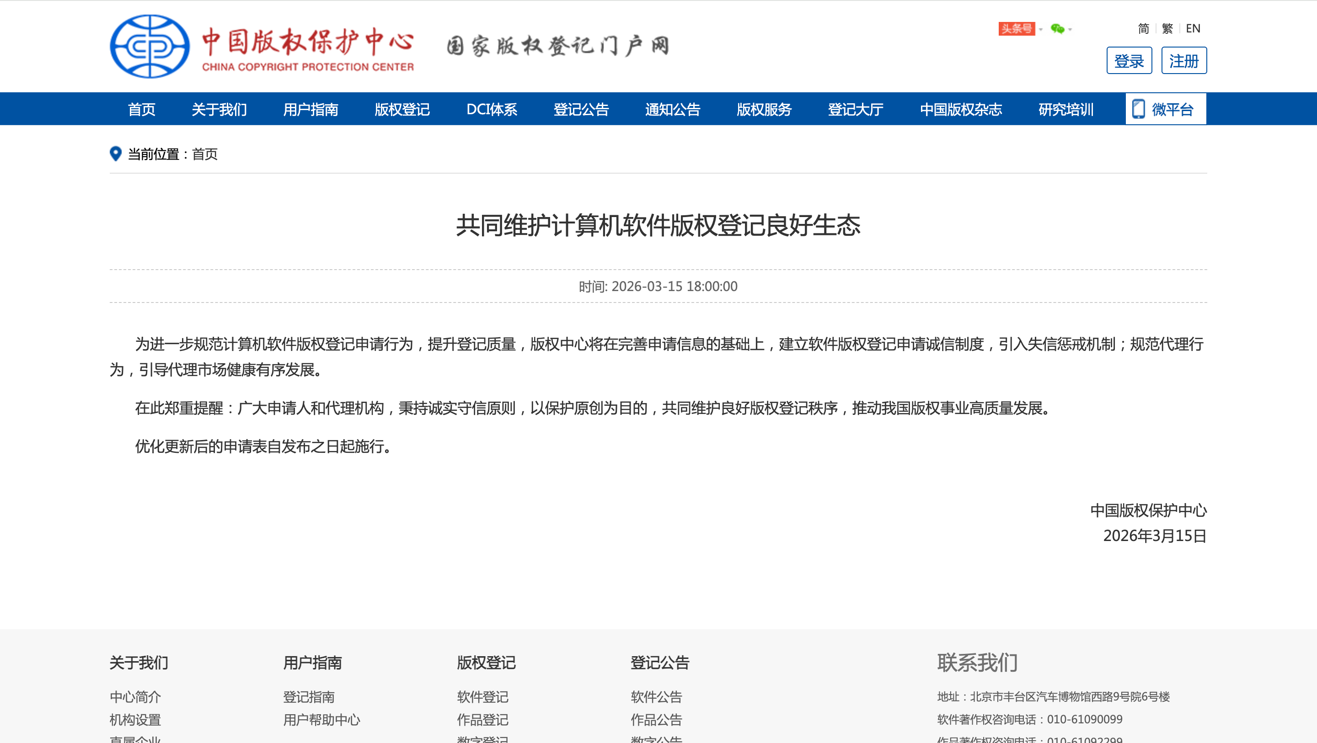This screenshot has width=1317, height=743.
Task: Click the 国家版权登记门户网 banner title
Action: pos(557,46)
